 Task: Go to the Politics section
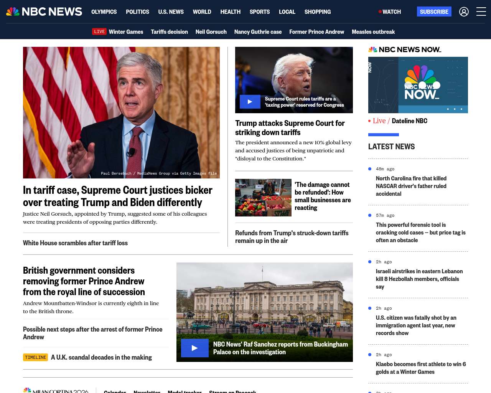137,12
